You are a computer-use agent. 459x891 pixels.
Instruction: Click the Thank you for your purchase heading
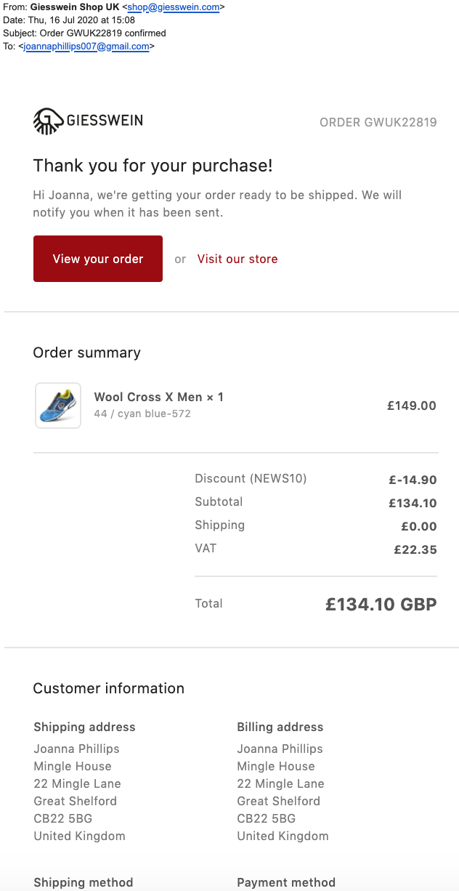(153, 166)
